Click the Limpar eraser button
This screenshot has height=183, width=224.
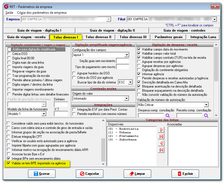[137, 174]
